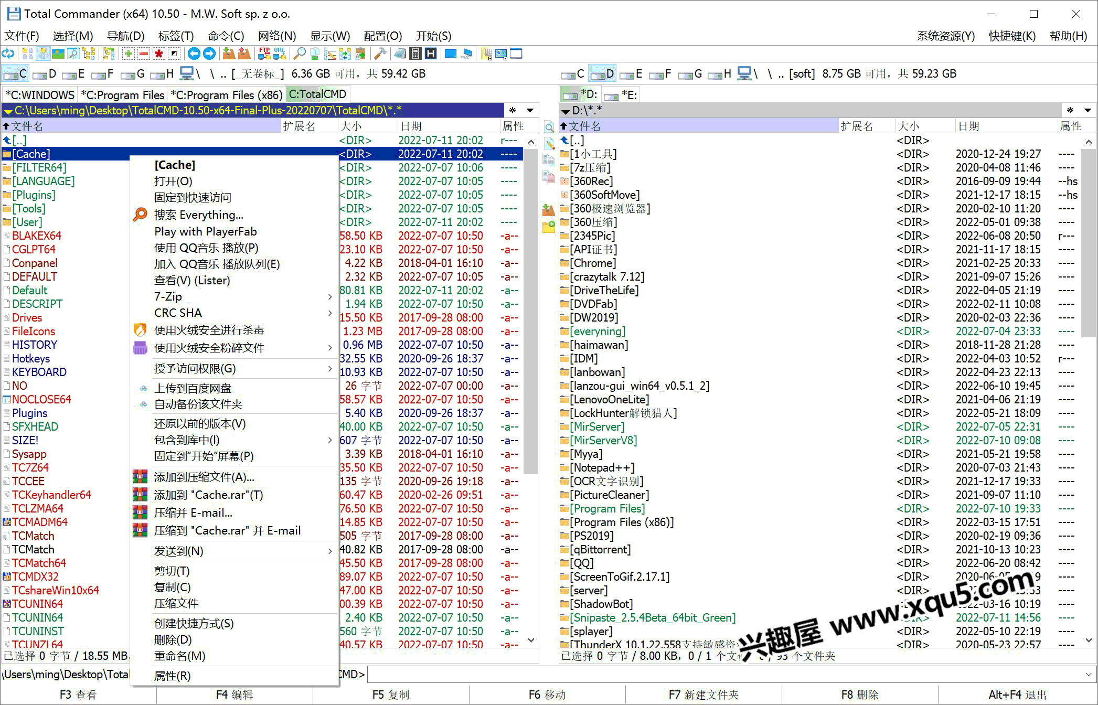Open the URL new FTP connection icon

click(x=280, y=54)
